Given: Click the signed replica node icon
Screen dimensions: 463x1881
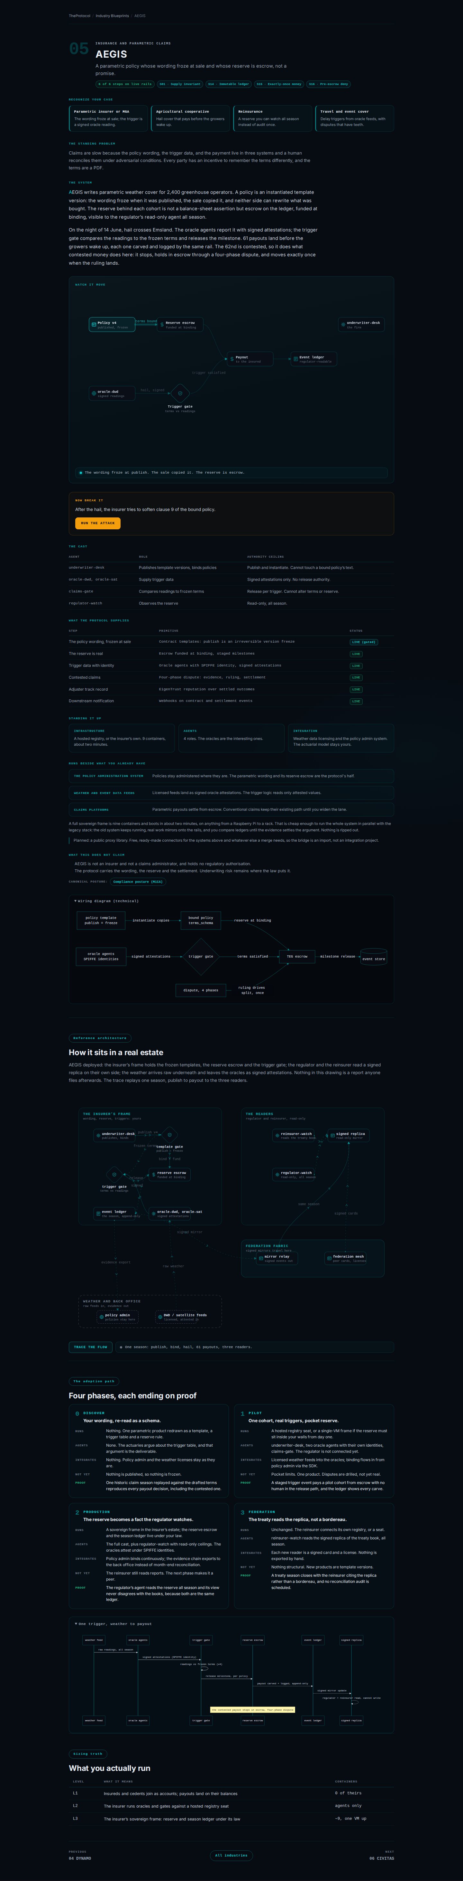Looking at the screenshot, I should 332,1136.
